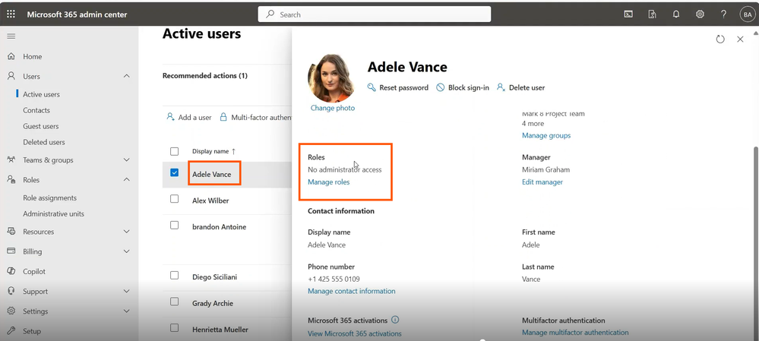Open the help question mark icon

pyautogui.click(x=723, y=14)
